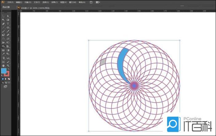This screenshot has height=136, width=216.
Task: Set paint mode to None
Action: [x=9, y=79]
